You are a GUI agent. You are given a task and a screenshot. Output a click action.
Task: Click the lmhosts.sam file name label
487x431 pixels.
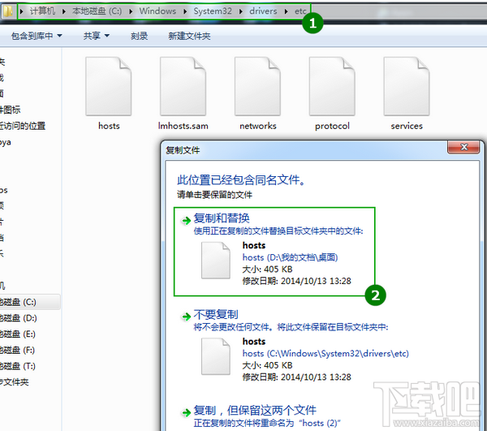(183, 126)
